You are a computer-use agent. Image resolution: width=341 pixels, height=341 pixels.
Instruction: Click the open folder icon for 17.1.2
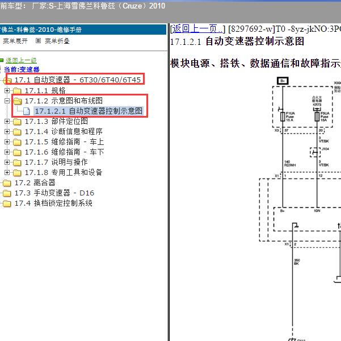pos(18,101)
